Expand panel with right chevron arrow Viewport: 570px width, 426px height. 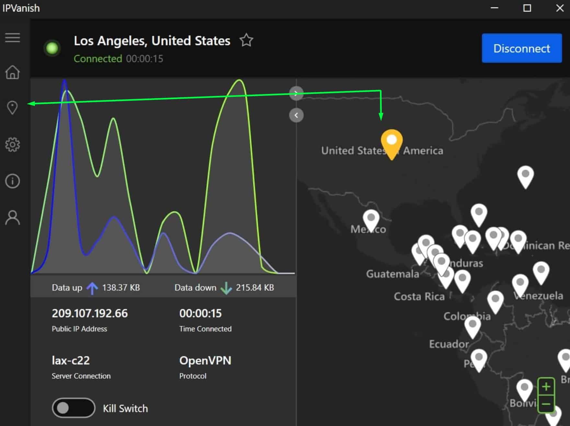pyautogui.click(x=296, y=93)
